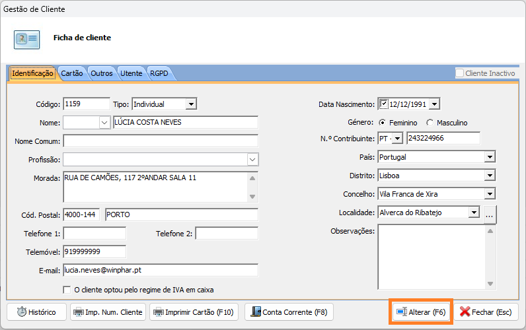Click the E-mail input field
This screenshot has width=526, height=330.
(159, 271)
